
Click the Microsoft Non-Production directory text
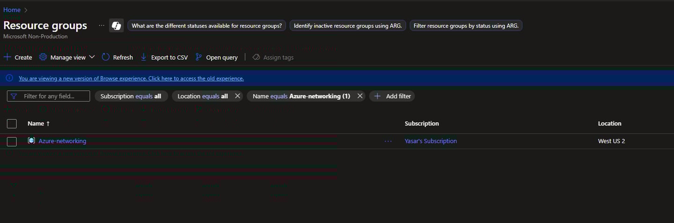click(x=36, y=36)
